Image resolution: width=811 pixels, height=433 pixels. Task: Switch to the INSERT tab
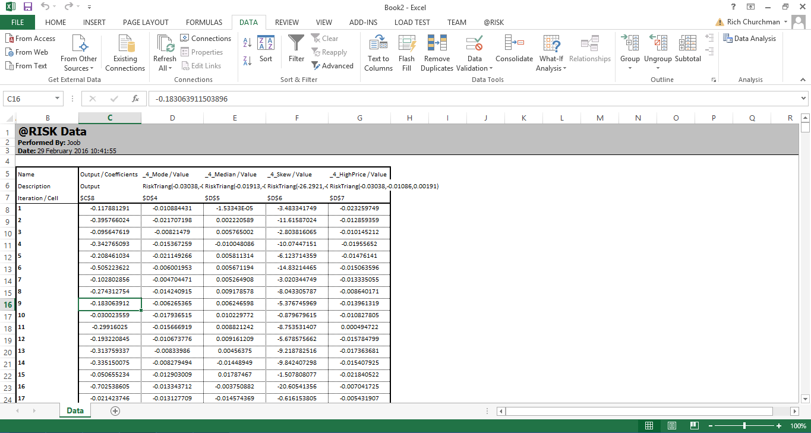coord(94,23)
